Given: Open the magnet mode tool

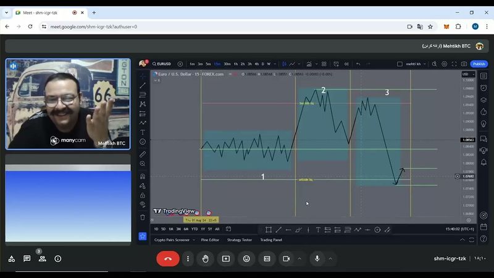Looking at the screenshot, I should (143, 177).
